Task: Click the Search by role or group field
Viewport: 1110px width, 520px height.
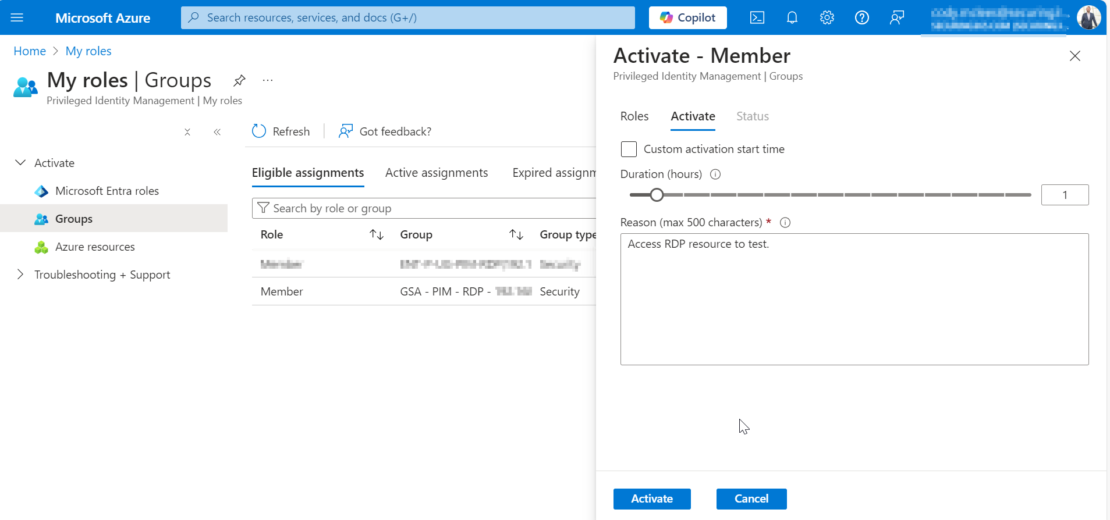Action: (424, 208)
